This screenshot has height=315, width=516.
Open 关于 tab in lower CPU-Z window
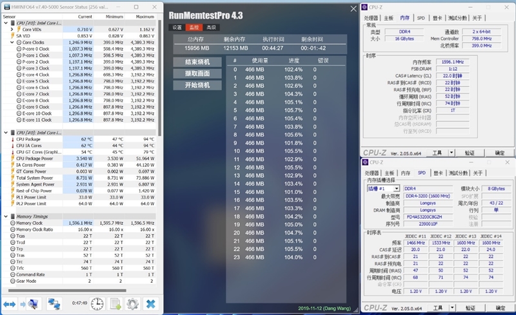point(478,173)
